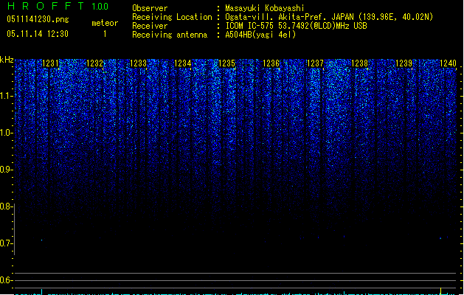Click the 1238 time marker
This screenshot has width=464, height=295.
tap(359, 63)
